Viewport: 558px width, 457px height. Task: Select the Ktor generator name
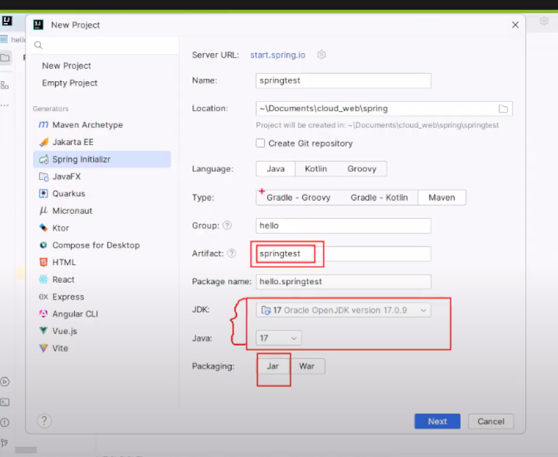61,228
